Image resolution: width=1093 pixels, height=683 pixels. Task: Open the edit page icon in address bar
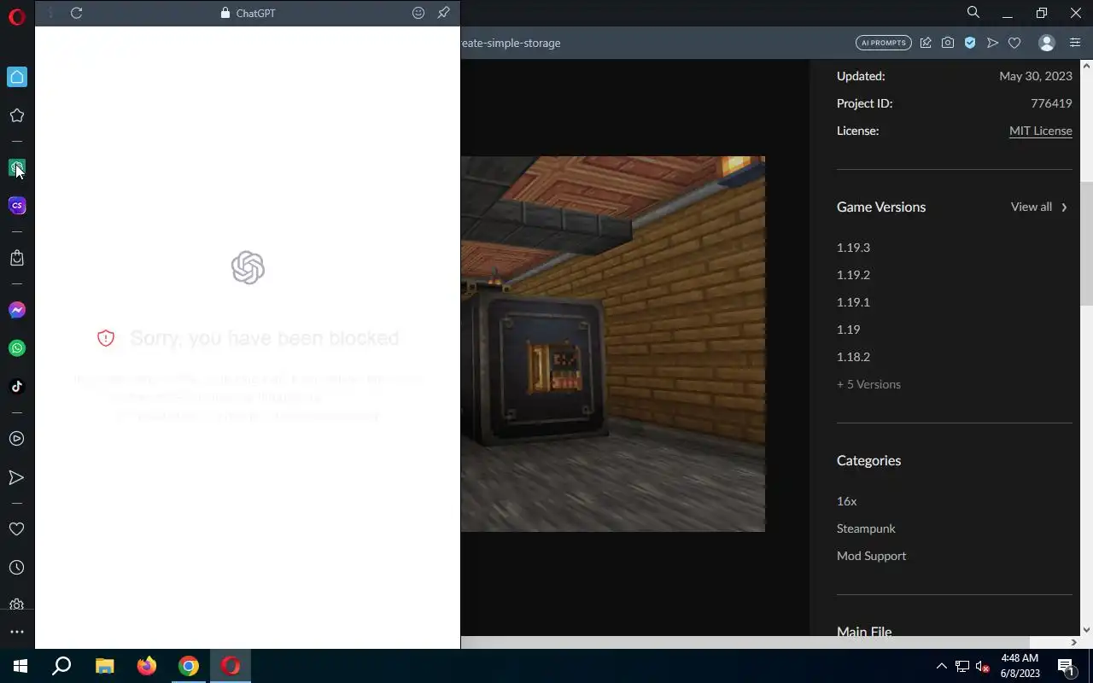point(926,43)
